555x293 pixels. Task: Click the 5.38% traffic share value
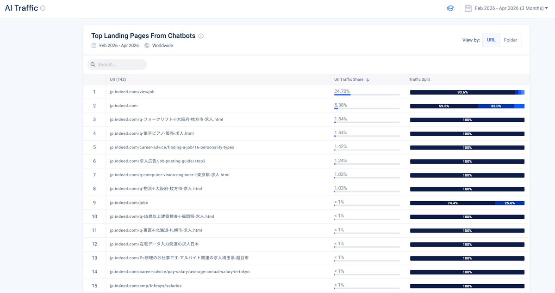point(341,105)
